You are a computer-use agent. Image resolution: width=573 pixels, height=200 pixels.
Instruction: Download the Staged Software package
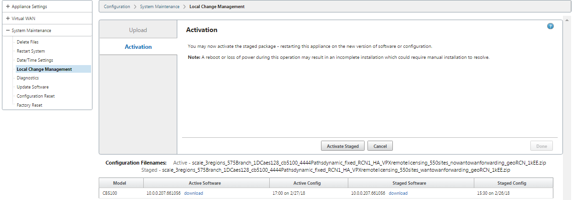[x=398, y=193]
